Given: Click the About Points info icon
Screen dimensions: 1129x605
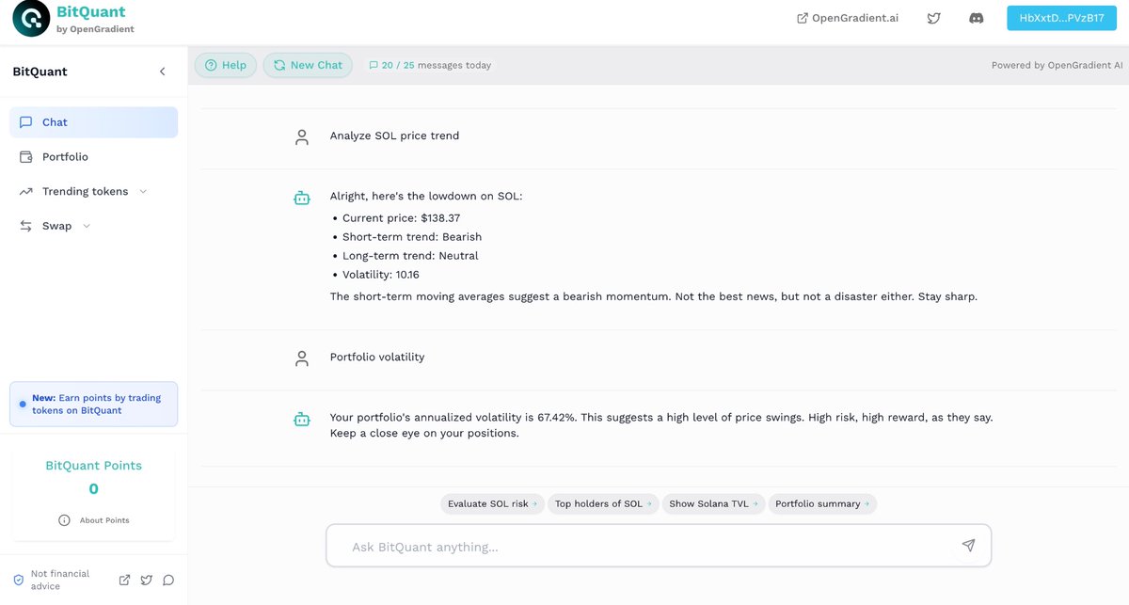Looking at the screenshot, I should point(64,520).
